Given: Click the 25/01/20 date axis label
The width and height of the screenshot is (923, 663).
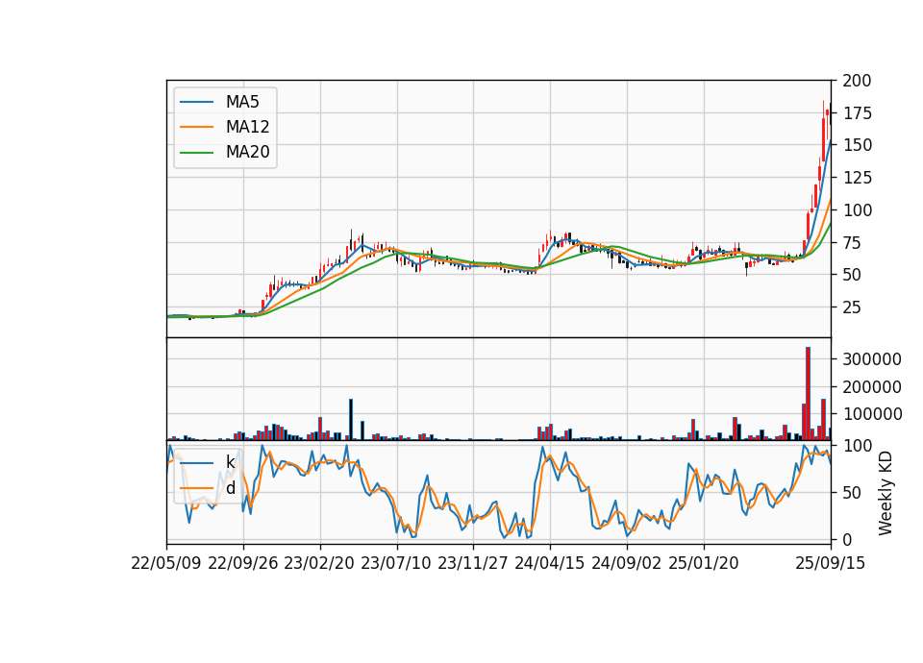Looking at the screenshot, I should coord(704,563).
